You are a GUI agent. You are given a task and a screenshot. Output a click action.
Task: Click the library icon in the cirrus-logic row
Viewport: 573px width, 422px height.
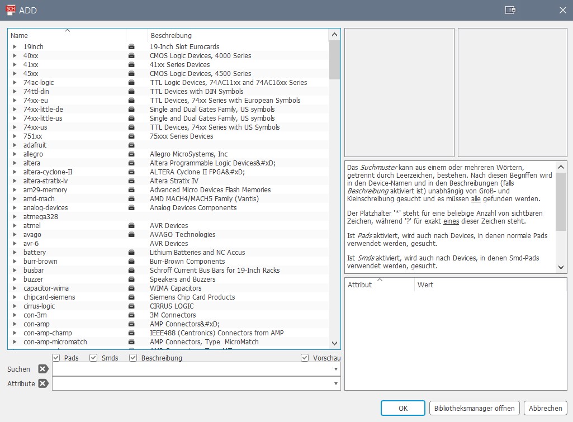[x=131, y=306]
